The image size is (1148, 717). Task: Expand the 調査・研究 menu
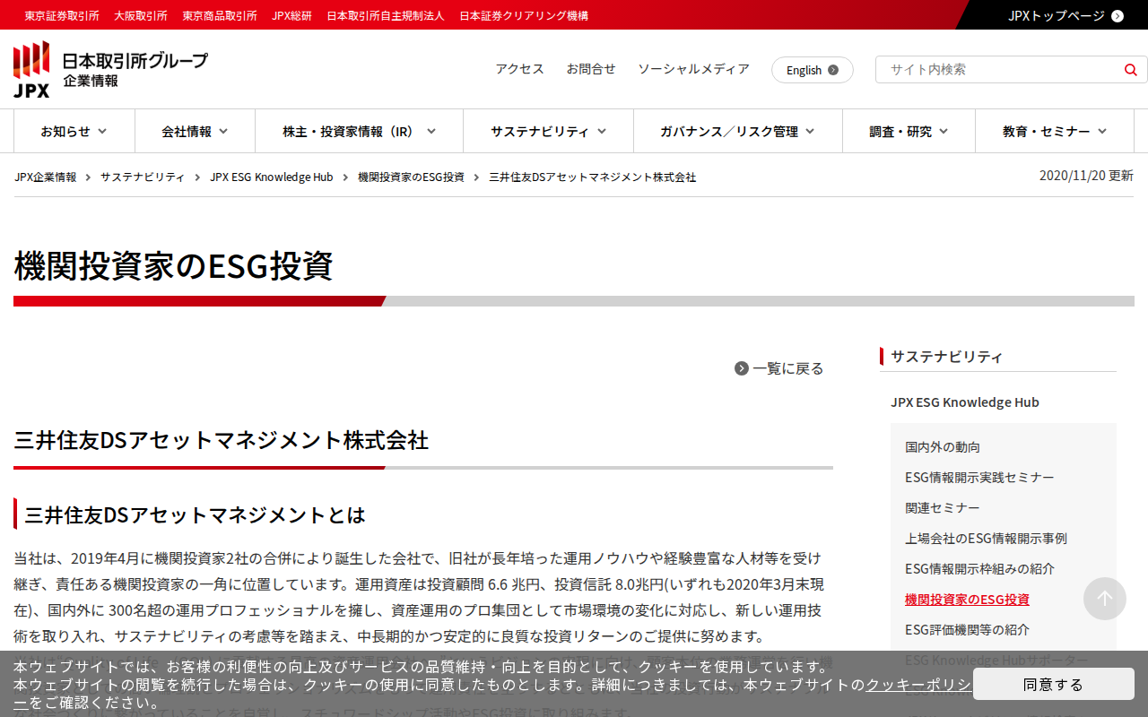[909, 131]
